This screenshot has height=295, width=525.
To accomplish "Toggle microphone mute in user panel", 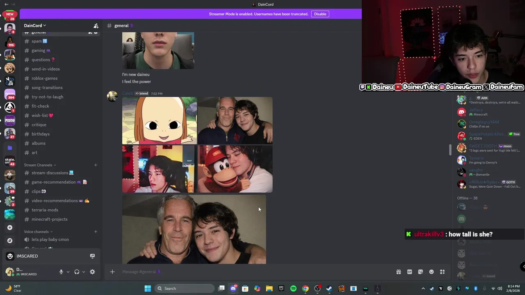I will pos(61,272).
